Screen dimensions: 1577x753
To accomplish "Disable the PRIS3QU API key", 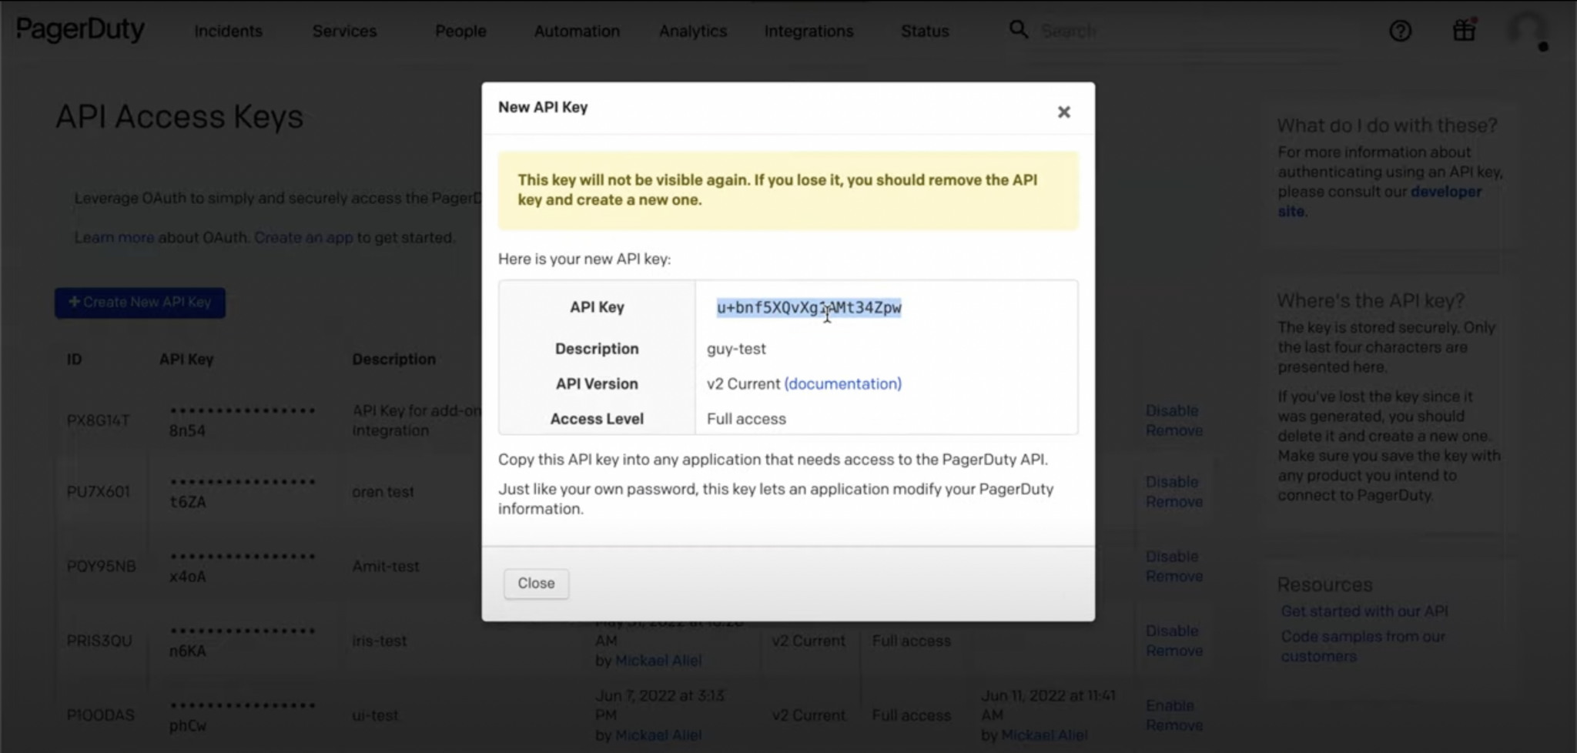I will (x=1171, y=631).
